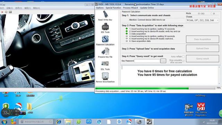Open the blank document taskbar icon

click(109, 122)
